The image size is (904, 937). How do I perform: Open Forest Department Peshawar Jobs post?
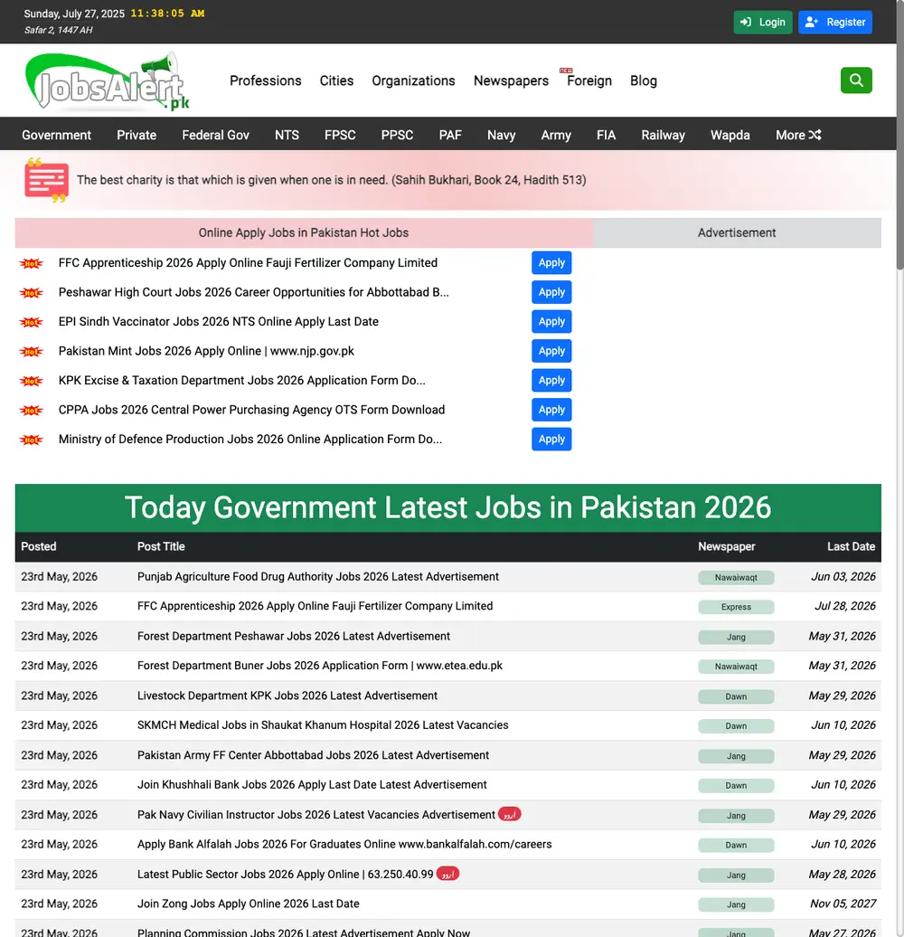click(x=293, y=636)
